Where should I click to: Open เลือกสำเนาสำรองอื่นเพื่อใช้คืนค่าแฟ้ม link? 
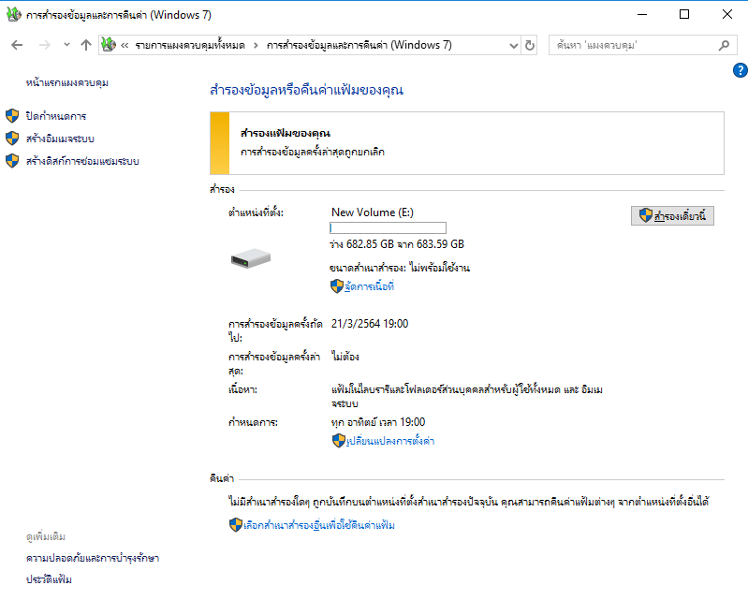(x=319, y=526)
